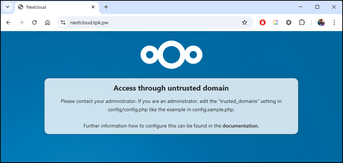
Task: Focus the nextcloud.tpk.pw address bar
Action: [x=153, y=22]
